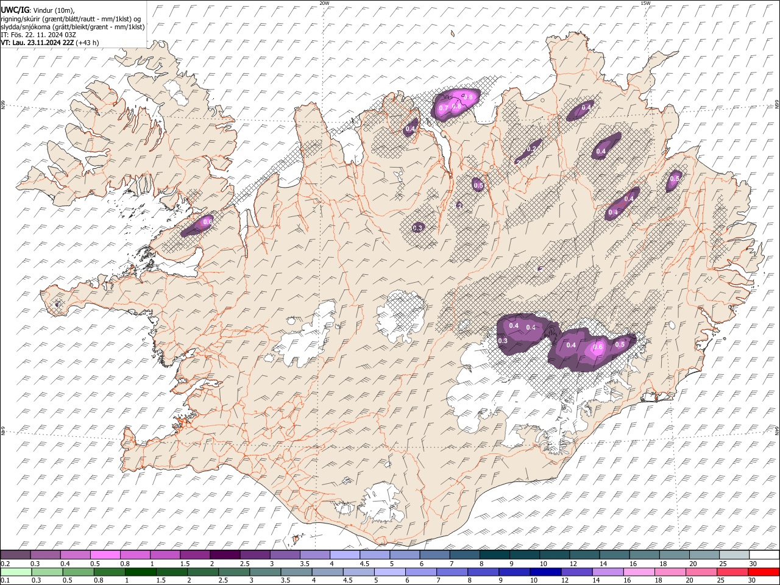Click the "VT: Lau. 23.11.2024 22Z (+43 h)" line
This screenshot has width=780, height=585.
[50, 43]
